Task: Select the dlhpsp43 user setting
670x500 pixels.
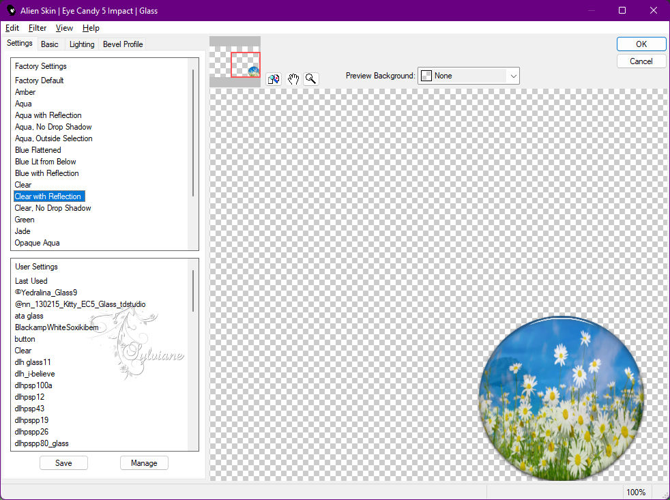Action: [29, 408]
